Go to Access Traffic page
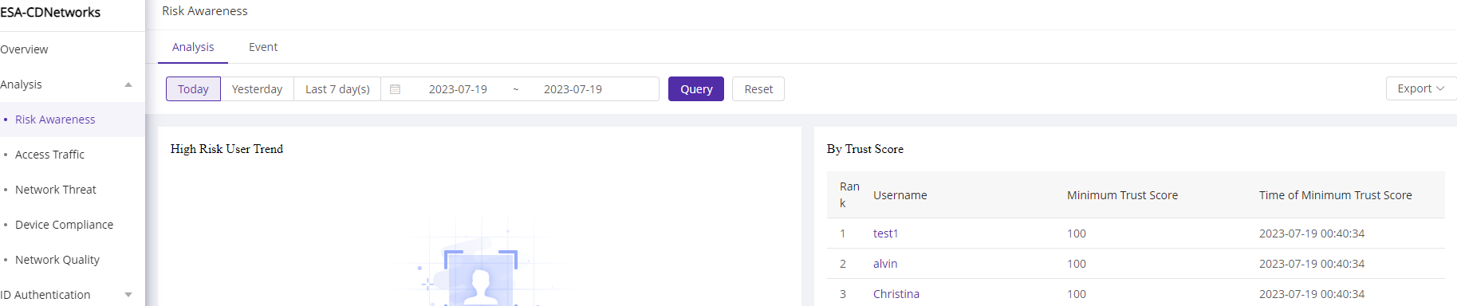The height and width of the screenshot is (306, 1457). (49, 155)
